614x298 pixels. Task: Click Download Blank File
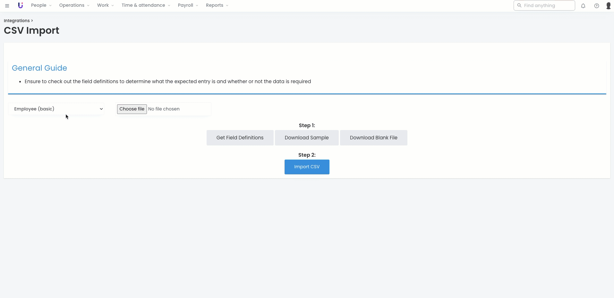373,138
